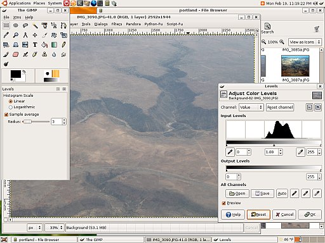Select the Crop knife tool
The height and width of the screenshot is (243, 325).
44,35
